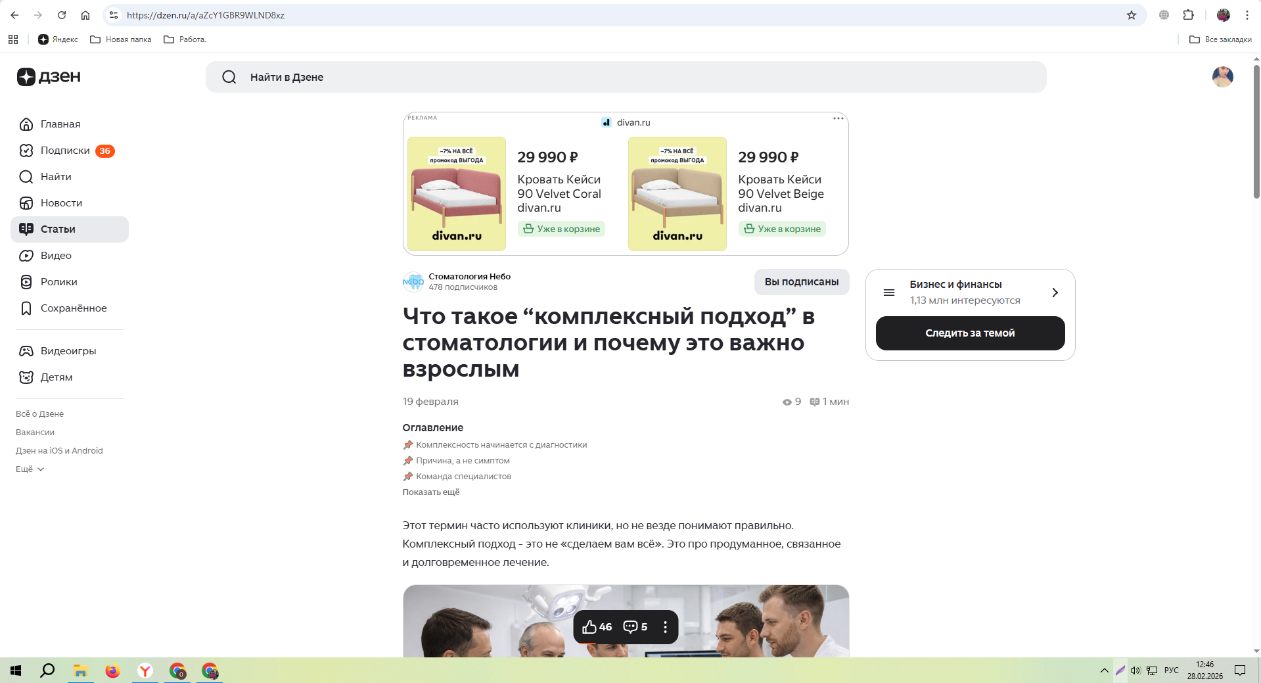Image resolution: width=1261 pixels, height=683 pixels.
Task: Focus the 'Найти в Дзене' search field
Action: click(x=626, y=77)
